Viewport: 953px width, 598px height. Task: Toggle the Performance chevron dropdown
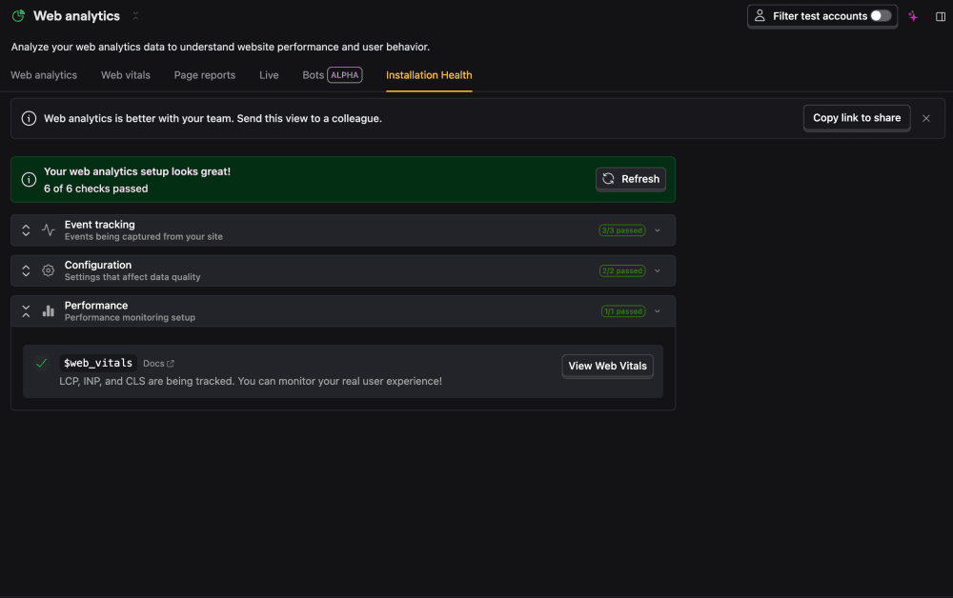point(657,311)
